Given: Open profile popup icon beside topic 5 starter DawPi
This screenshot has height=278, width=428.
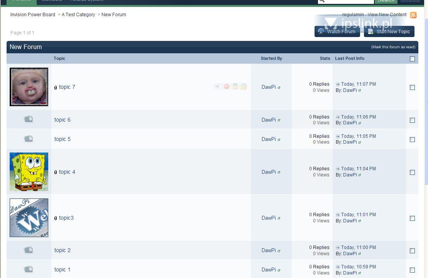Looking at the screenshot, I should (279, 139).
